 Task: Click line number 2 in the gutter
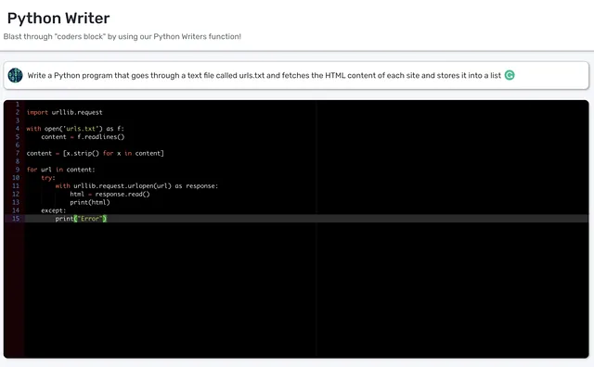(18, 112)
